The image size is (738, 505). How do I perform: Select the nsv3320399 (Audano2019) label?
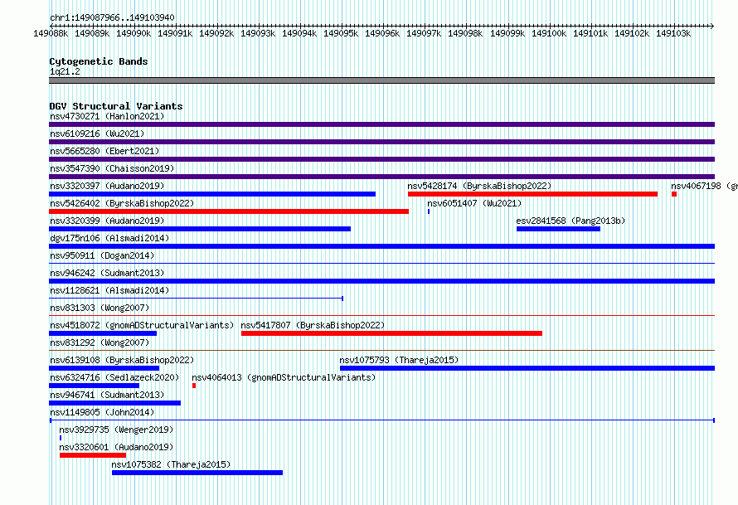pos(107,221)
